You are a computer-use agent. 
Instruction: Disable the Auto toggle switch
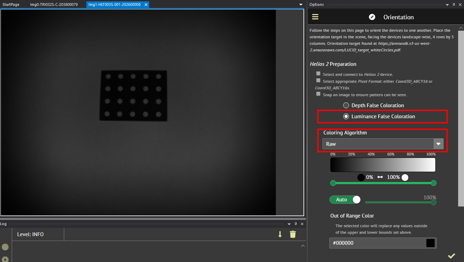(x=345, y=199)
